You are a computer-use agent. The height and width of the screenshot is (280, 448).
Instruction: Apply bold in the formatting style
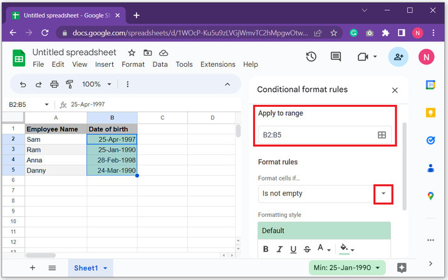coord(266,249)
